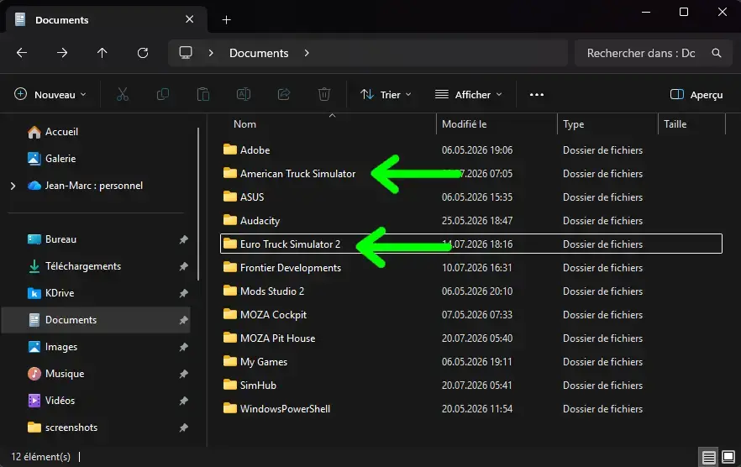Screen dimensions: 741x467
Task: Click the This PC monitor icon in address bar
Action: pos(186,52)
